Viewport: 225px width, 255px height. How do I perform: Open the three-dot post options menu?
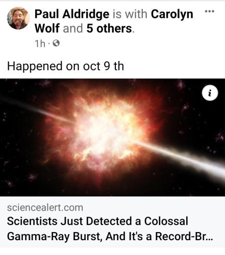tap(210, 11)
